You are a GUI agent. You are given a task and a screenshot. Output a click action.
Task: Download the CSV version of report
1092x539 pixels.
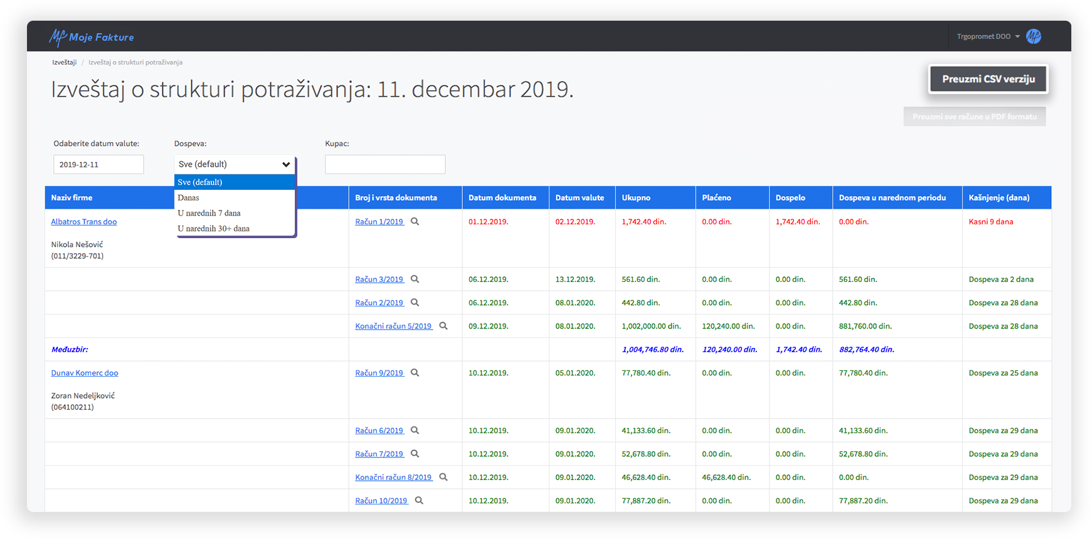(988, 79)
